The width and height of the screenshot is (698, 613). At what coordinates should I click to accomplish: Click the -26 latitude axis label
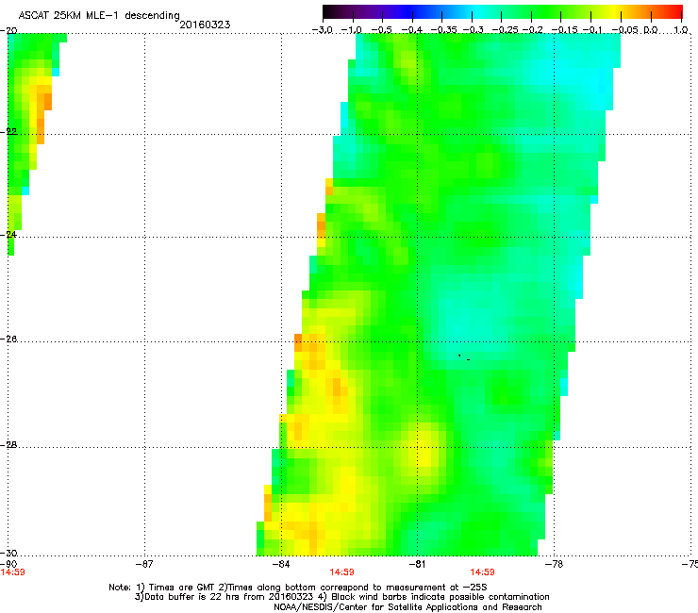pyautogui.click(x=9, y=340)
